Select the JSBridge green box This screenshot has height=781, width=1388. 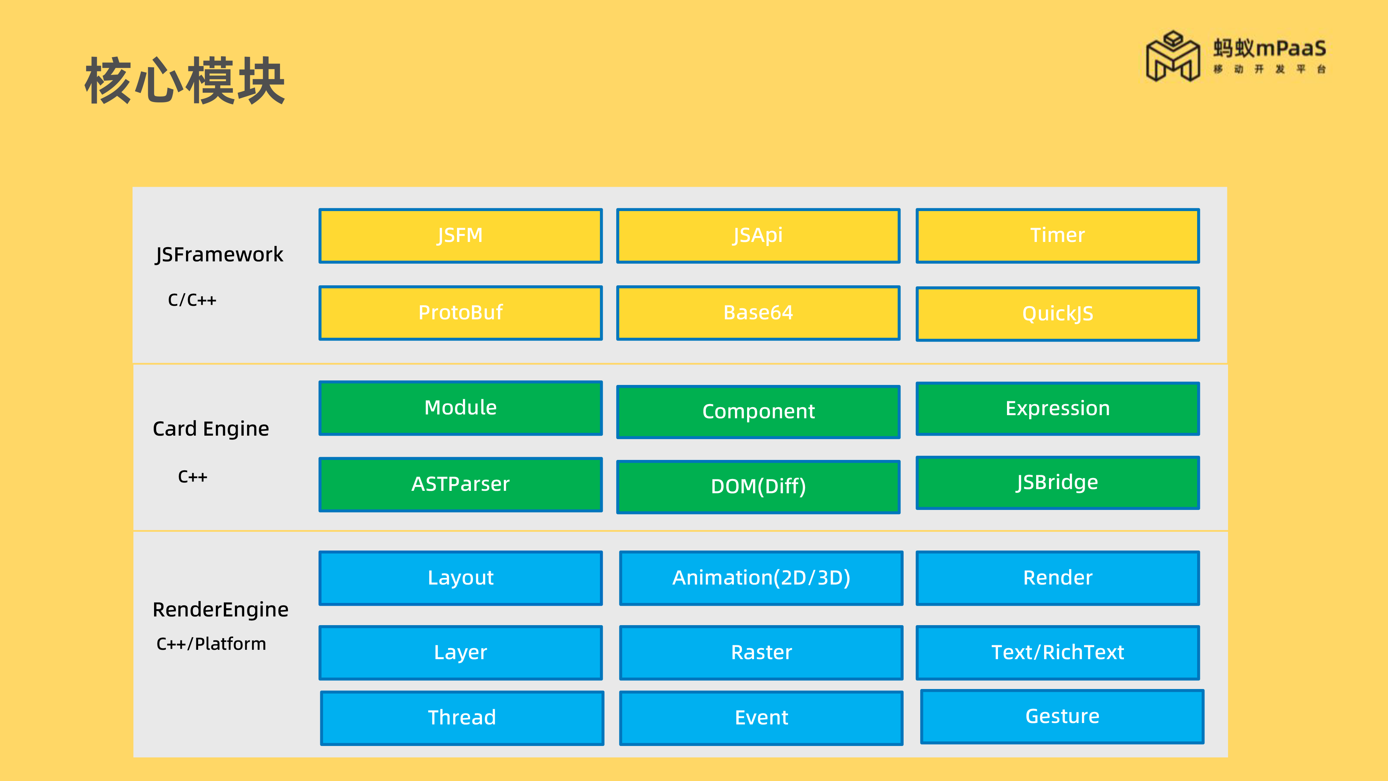(x=1057, y=482)
